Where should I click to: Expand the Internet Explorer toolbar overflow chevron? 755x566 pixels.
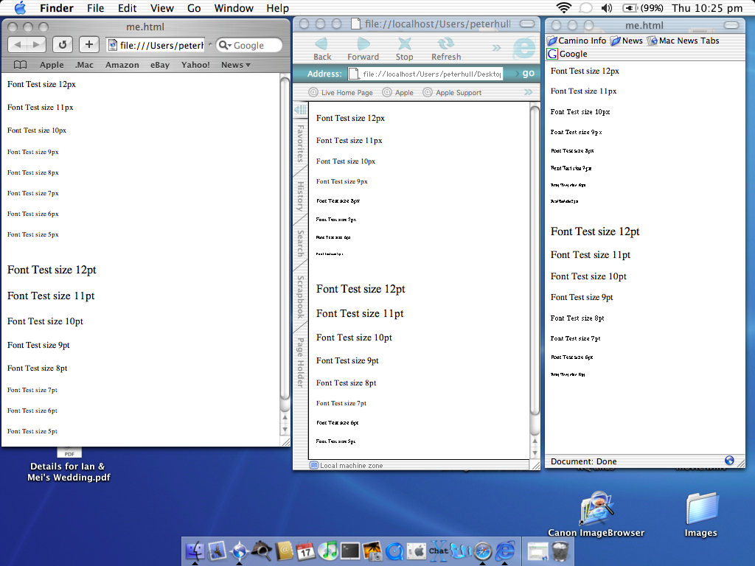point(496,49)
